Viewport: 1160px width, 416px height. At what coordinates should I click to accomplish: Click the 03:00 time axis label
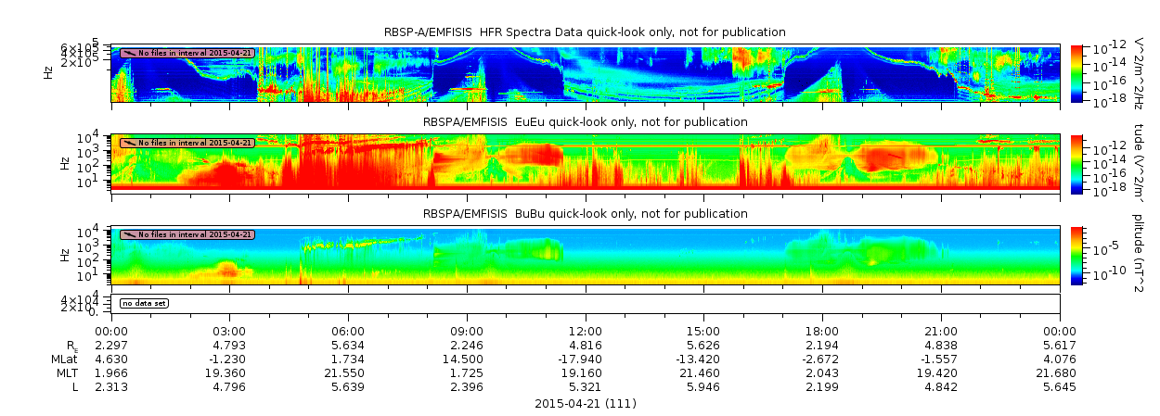[x=229, y=332]
